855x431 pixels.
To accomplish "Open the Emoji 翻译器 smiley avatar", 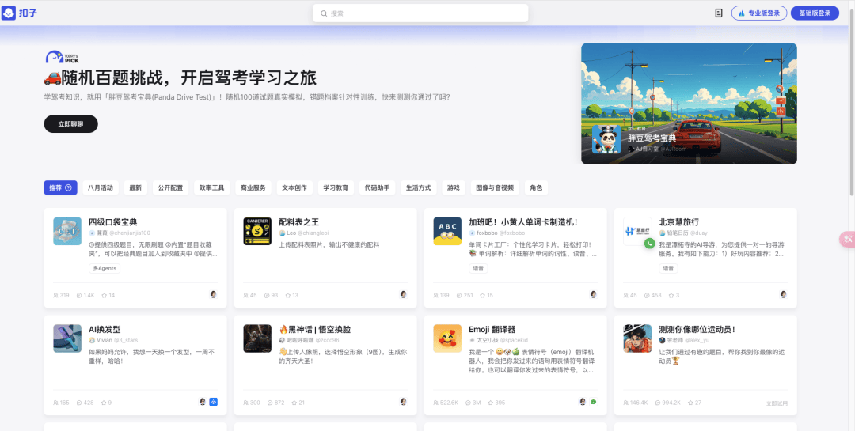I will click(x=447, y=338).
